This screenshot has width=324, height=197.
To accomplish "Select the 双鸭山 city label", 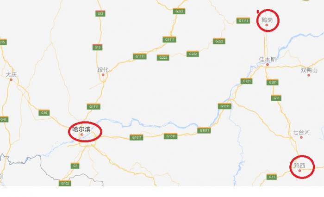I will (309, 70).
